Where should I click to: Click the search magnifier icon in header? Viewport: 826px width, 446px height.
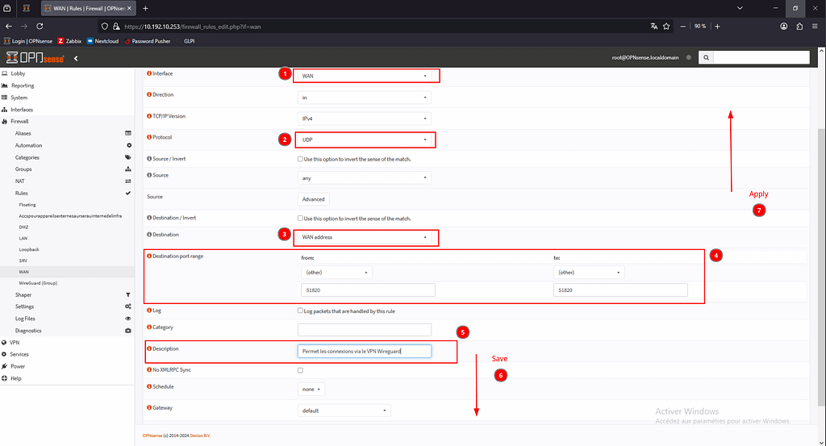coord(706,58)
